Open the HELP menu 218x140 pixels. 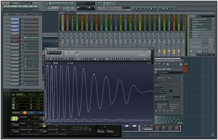tap(36, 6)
